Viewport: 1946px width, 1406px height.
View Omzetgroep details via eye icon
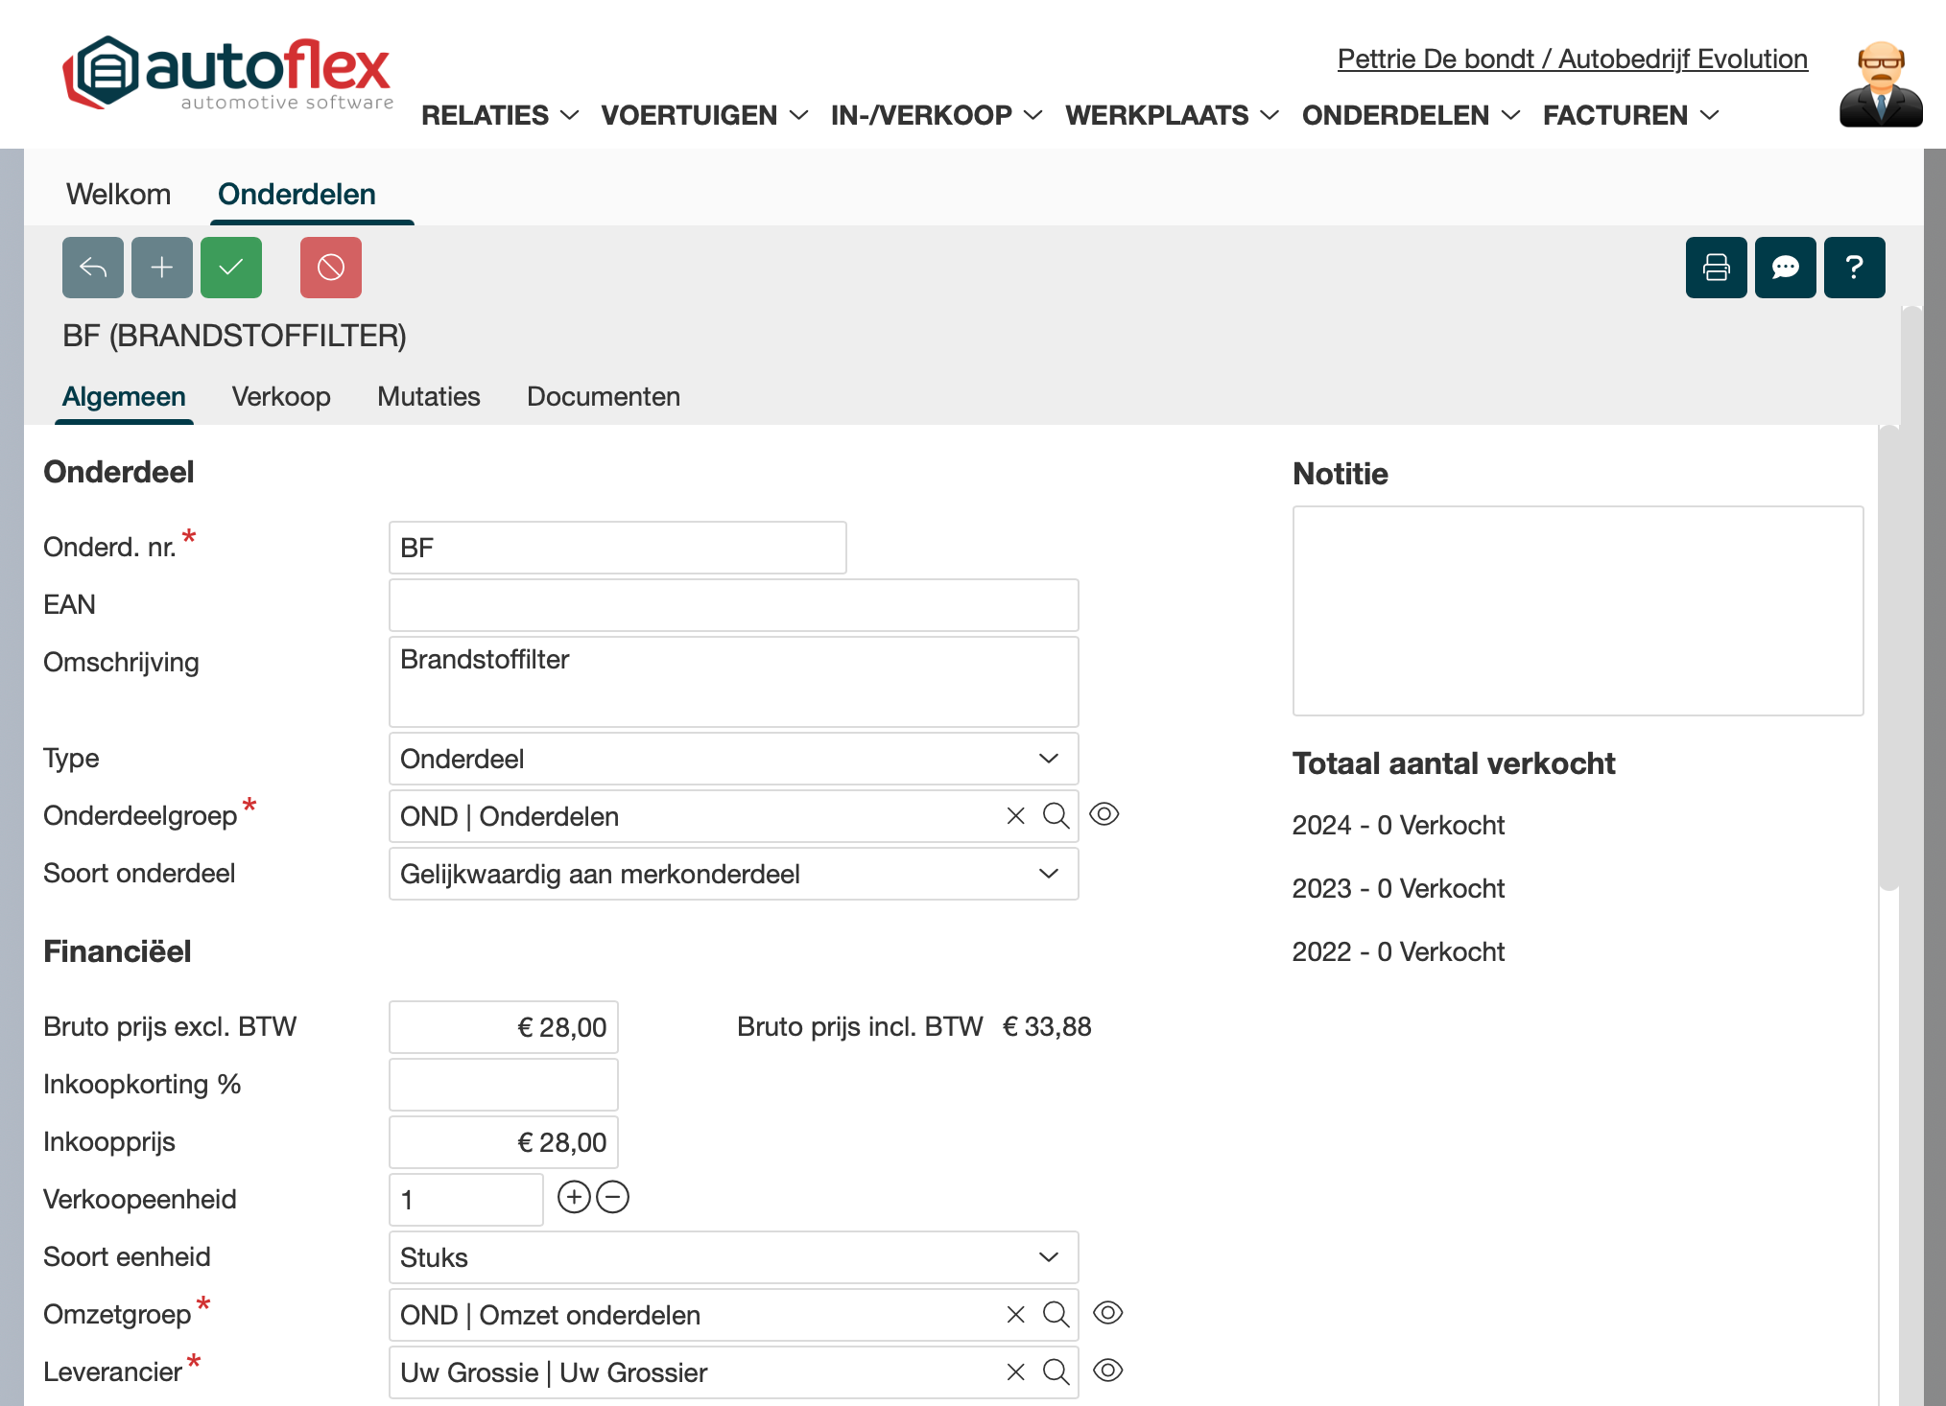(x=1107, y=1313)
